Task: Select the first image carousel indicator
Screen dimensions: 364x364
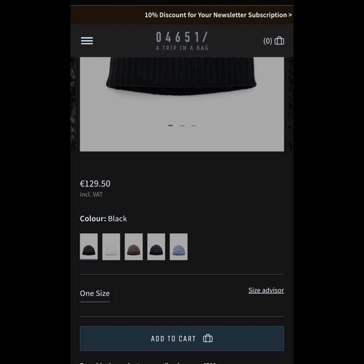Action: coord(170,126)
